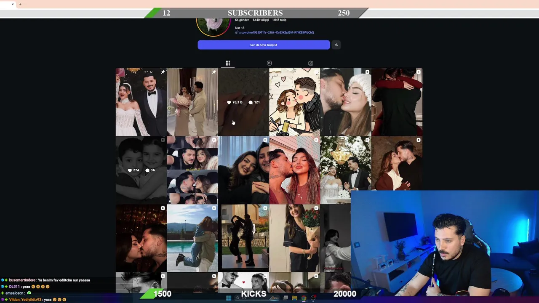
Task: Open the black-and-white children photo post
Action: pyautogui.click(x=141, y=170)
